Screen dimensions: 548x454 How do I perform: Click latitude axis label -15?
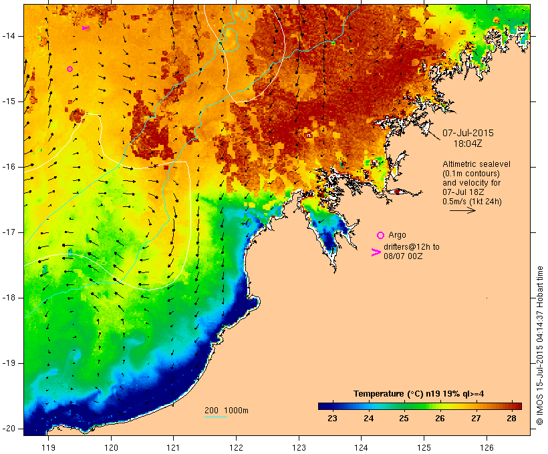tap(9, 101)
